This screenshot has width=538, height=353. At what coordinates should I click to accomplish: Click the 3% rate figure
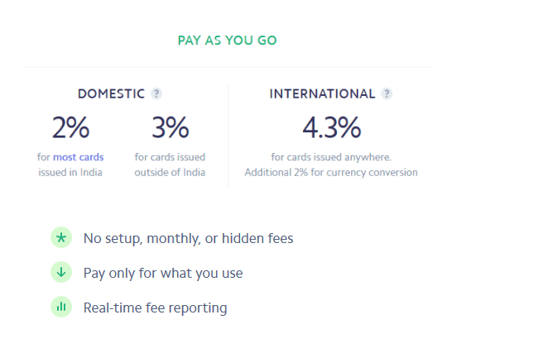[170, 127]
